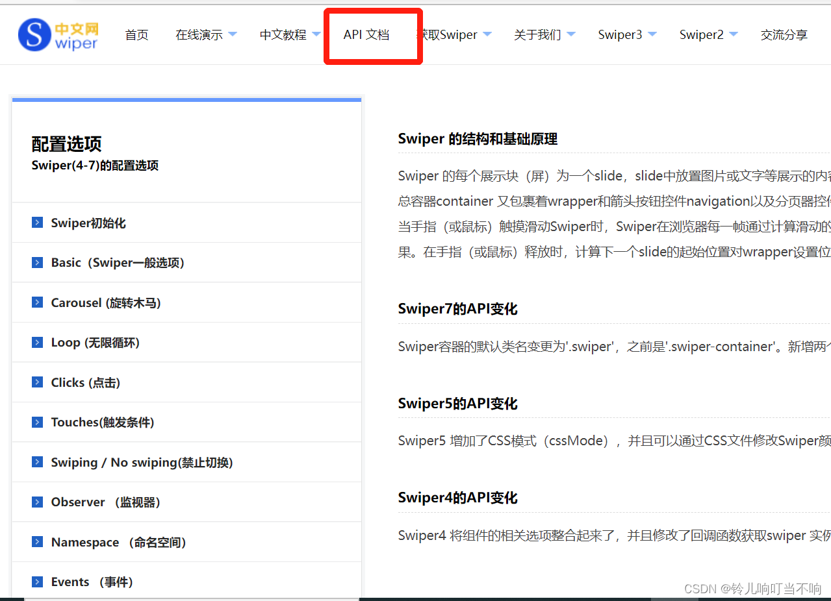The image size is (831, 601).
Task: Open the API 文档 menu item
Action: point(366,35)
